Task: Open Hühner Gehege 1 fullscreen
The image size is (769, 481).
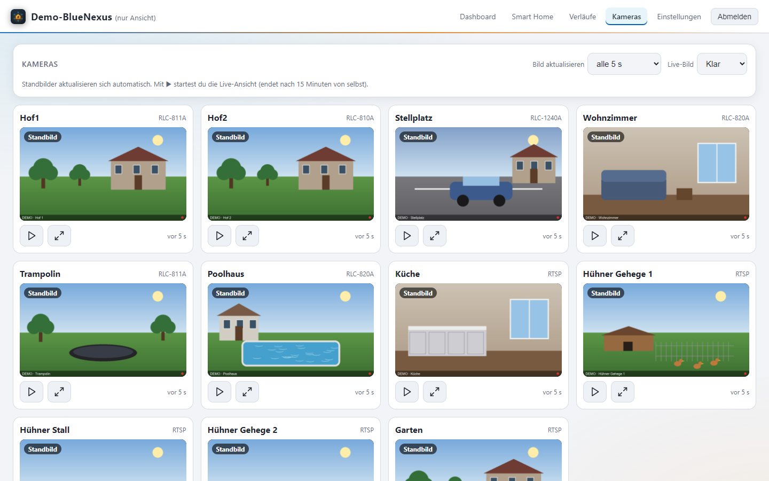Action: [623, 392]
